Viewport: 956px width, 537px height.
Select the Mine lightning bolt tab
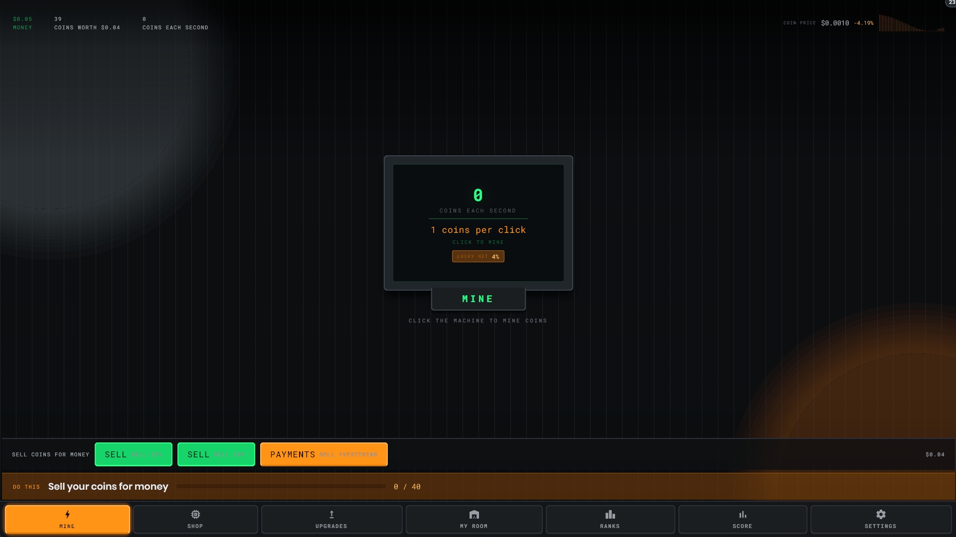[x=67, y=519]
